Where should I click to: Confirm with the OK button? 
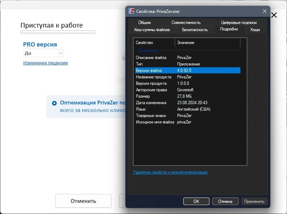[196, 201]
